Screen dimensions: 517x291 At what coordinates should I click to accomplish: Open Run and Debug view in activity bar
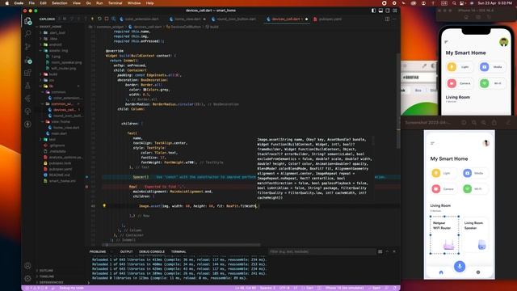point(28,61)
